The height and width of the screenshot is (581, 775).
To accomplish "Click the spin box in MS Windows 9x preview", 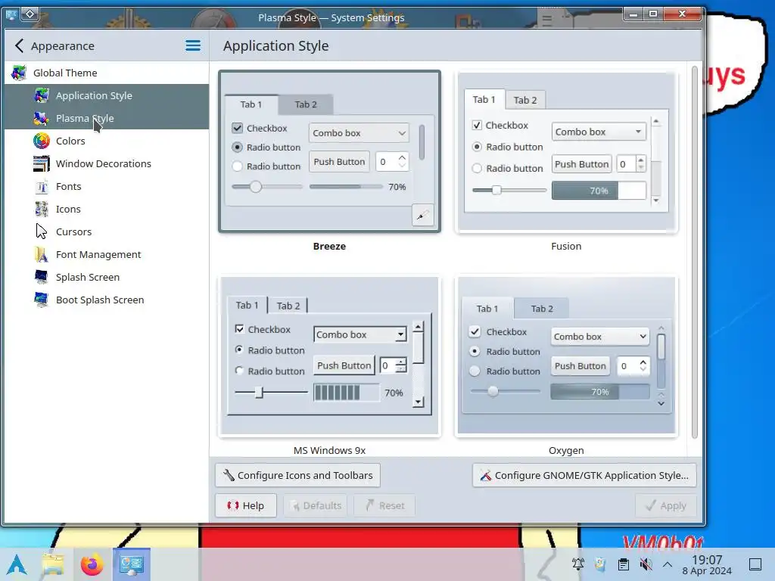I will click(394, 365).
